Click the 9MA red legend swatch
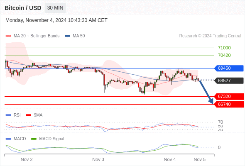The height and width of the screenshot is (166, 245). click(28, 115)
